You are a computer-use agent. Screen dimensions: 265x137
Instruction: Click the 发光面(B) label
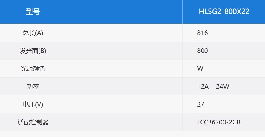(33, 51)
